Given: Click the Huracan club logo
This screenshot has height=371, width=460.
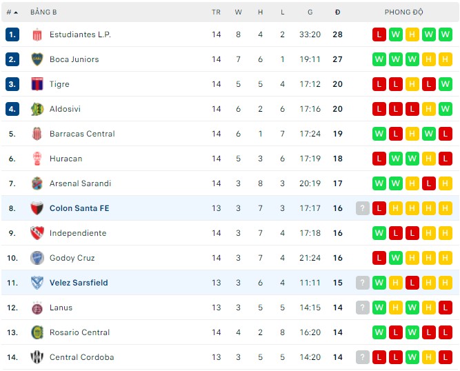Looking at the screenshot, I should (37, 159).
